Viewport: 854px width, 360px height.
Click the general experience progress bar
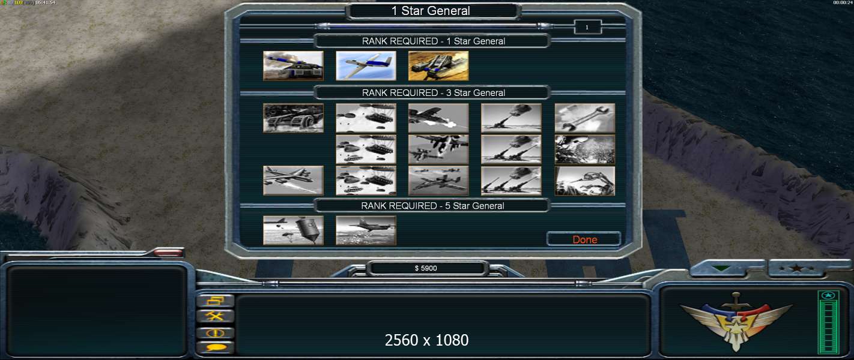coord(434,26)
